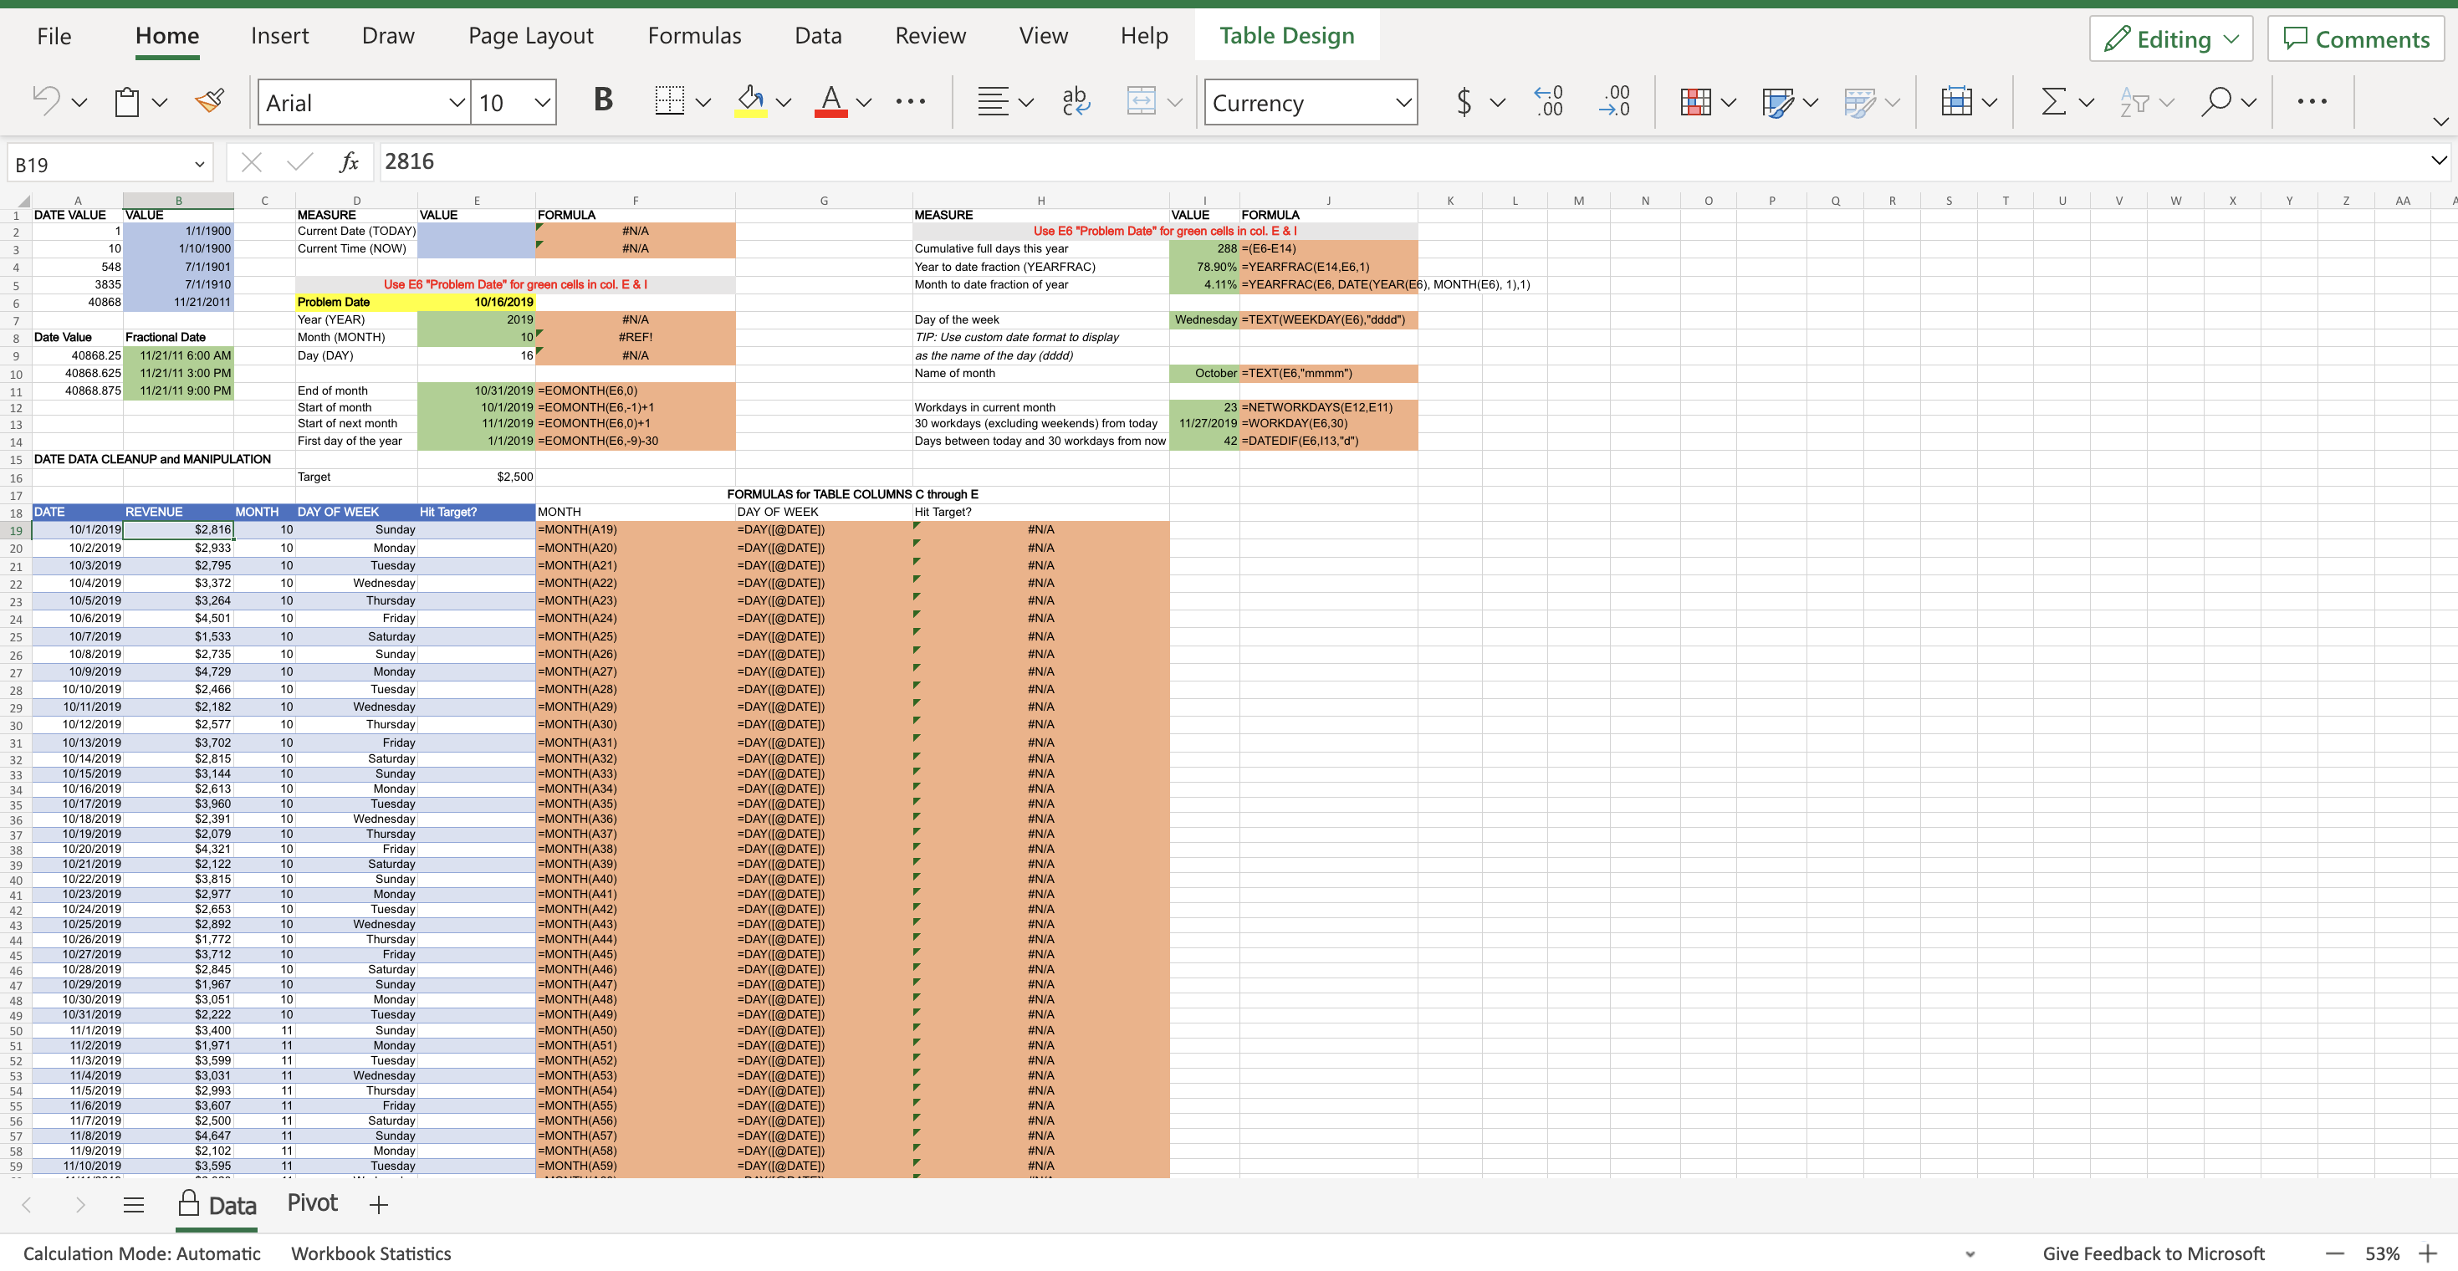The width and height of the screenshot is (2458, 1271).
Task: Open Find and Select magnifier
Action: click(2215, 101)
